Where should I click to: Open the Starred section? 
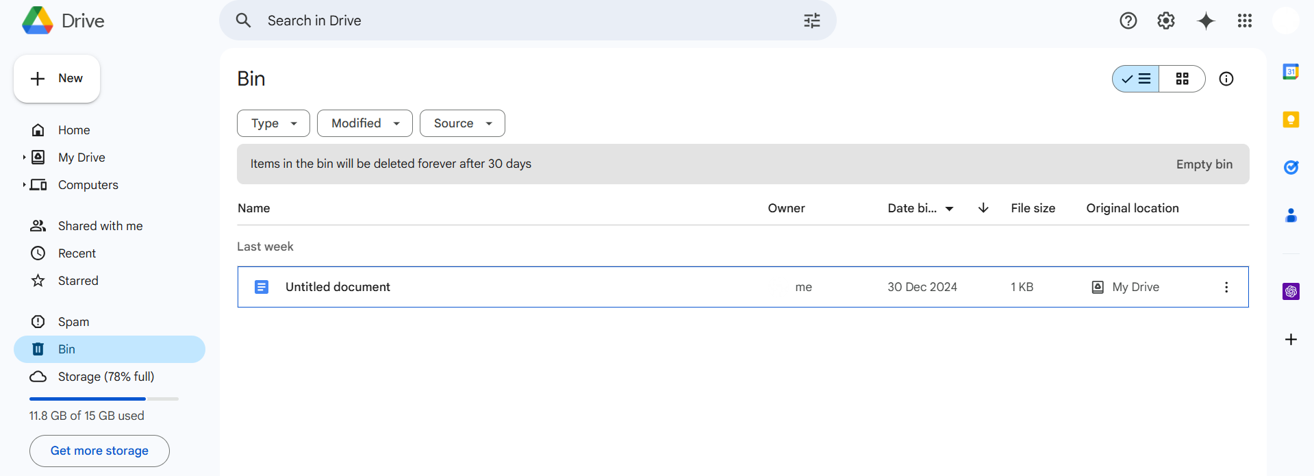pos(78,281)
